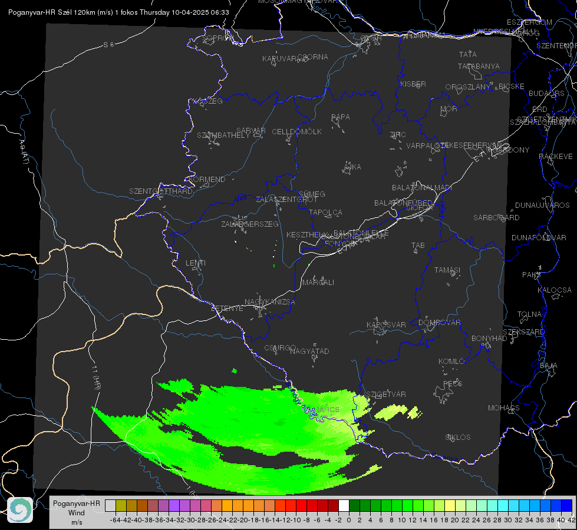Click the NAGYATAD city label
Viewport: 577px width, 530px height.
[309, 351]
